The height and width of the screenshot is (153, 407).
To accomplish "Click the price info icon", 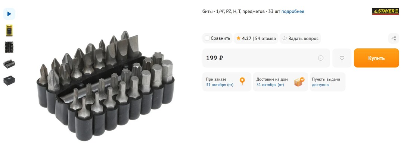I will coord(321,58).
